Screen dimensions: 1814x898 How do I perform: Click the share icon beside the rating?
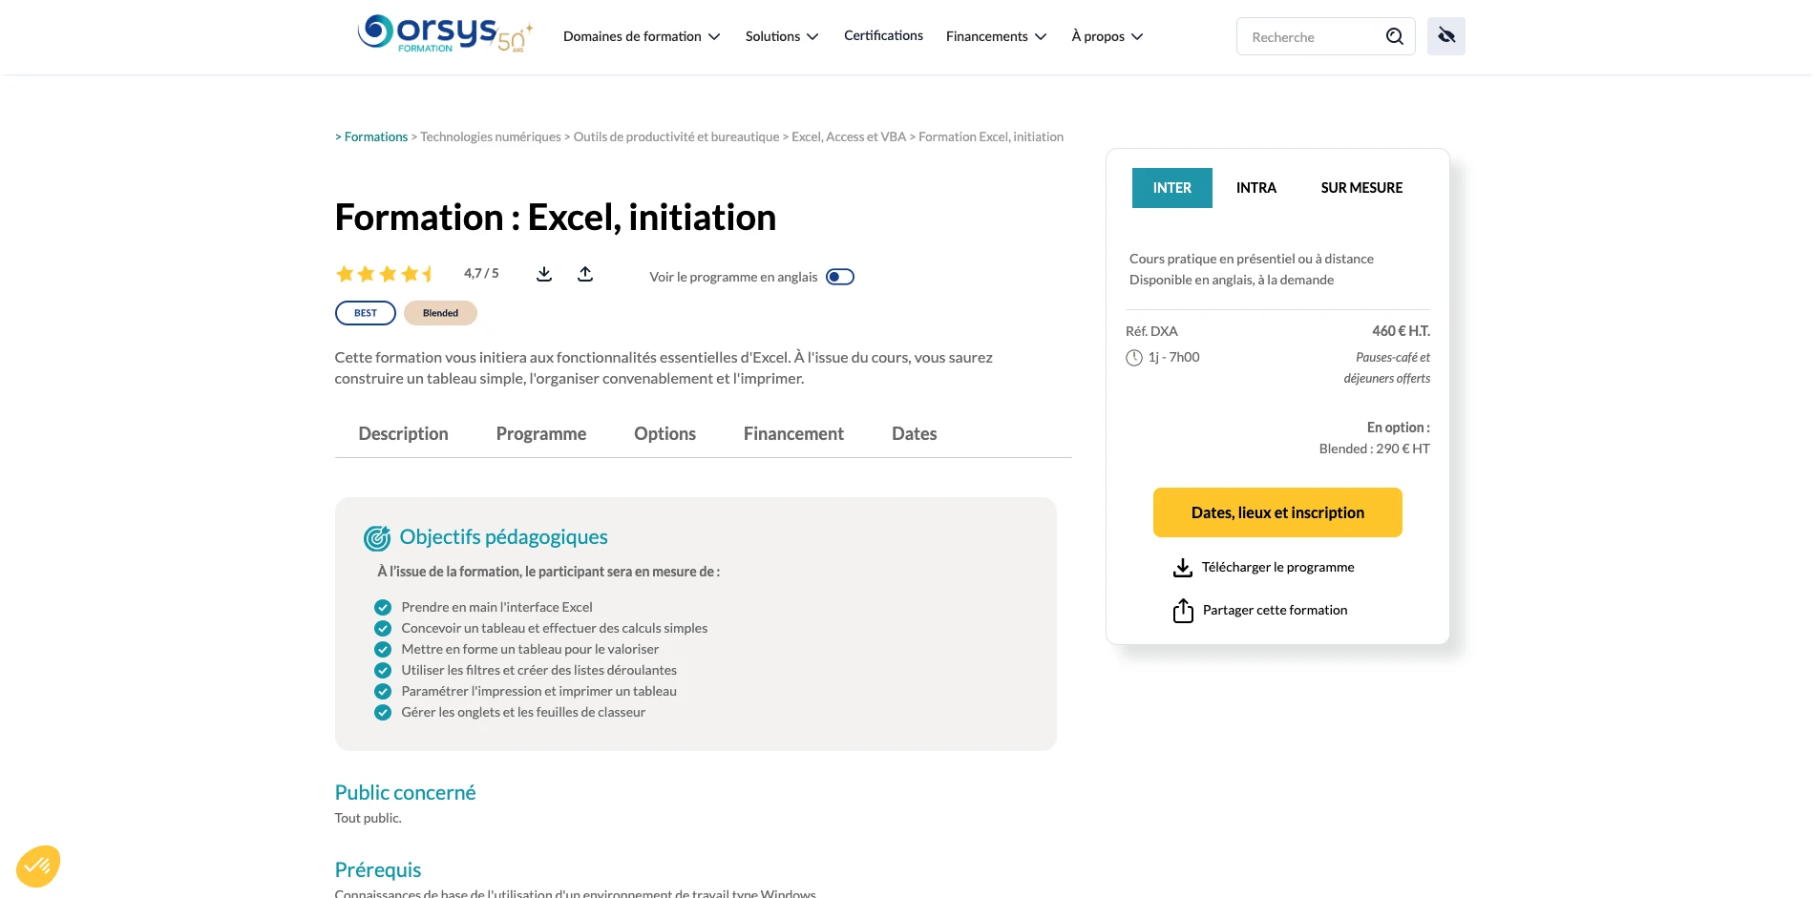(585, 274)
